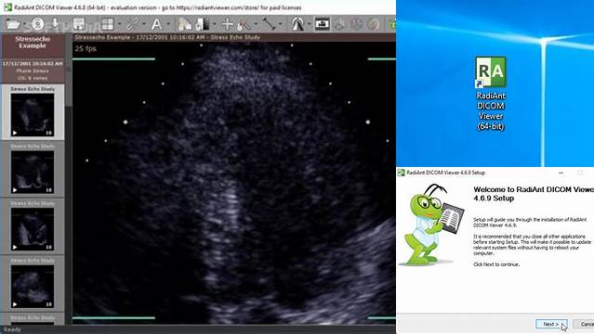Open DICOM files with the folder icon
Image resolution: width=594 pixels, height=334 pixels.
(12, 24)
